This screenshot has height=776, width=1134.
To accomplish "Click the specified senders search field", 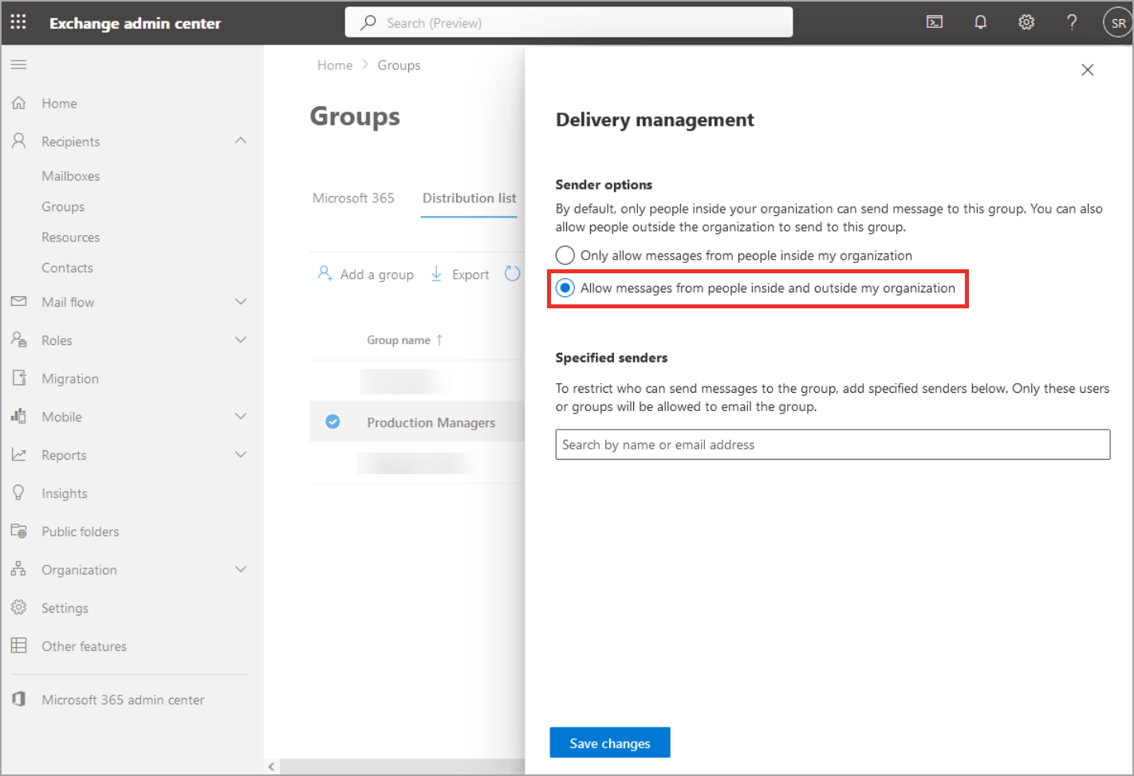I will coord(833,445).
